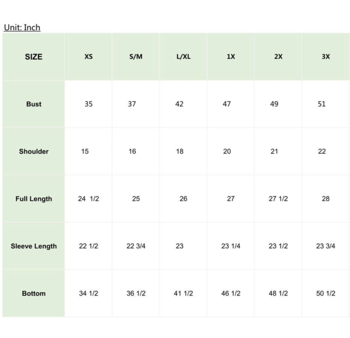The image size is (350, 338).
Task: Select the Bust value 42 for L/XL
Action: [179, 104]
